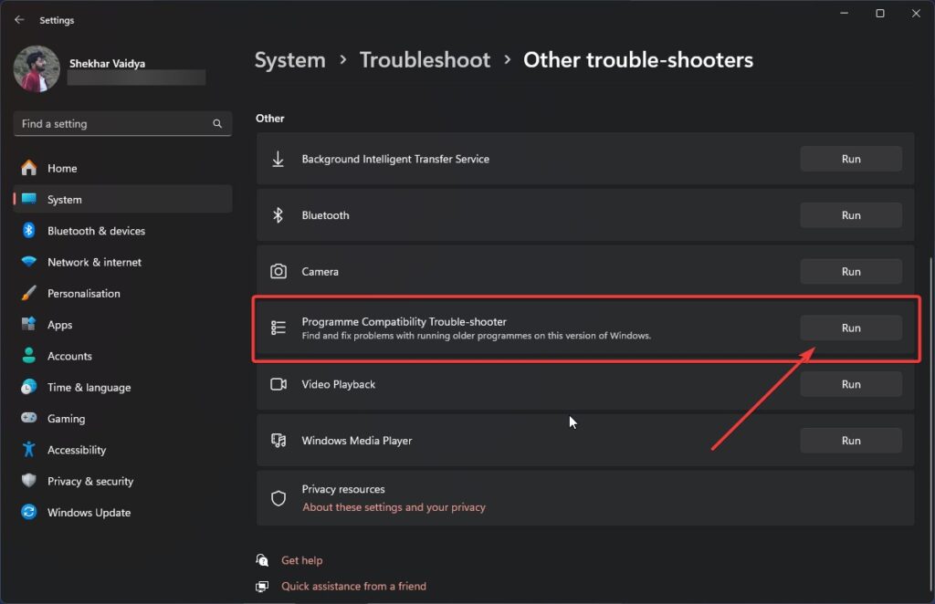The image size is (935, 604).
Task: Click the Accessibility figure icon
Action: click(x=28, y=449)
